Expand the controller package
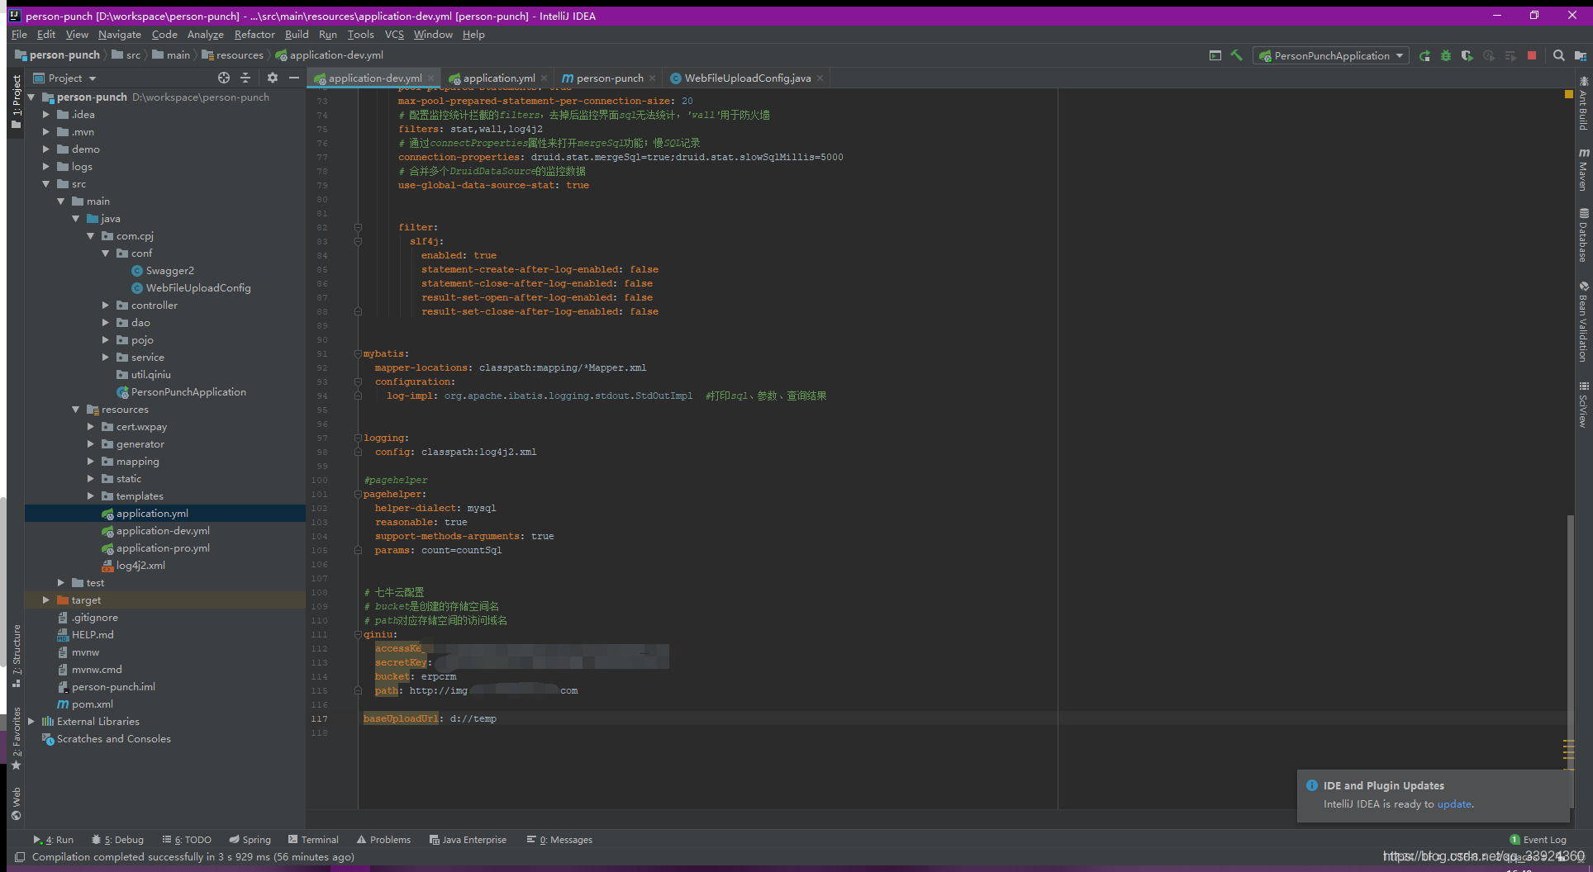This screenshot has height=872, width=1593. [106, 306]
